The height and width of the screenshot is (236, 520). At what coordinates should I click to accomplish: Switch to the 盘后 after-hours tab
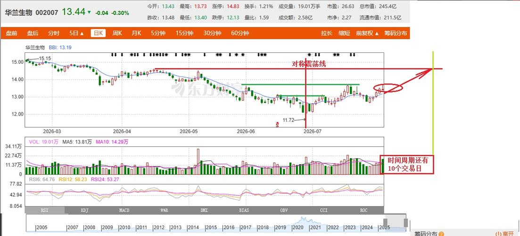click(33, 33)
